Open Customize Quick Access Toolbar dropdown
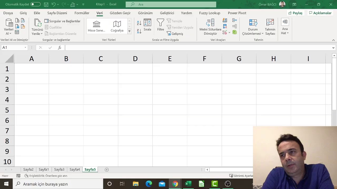This screenshot has height=189, width=337. click(x=83, y=4)
